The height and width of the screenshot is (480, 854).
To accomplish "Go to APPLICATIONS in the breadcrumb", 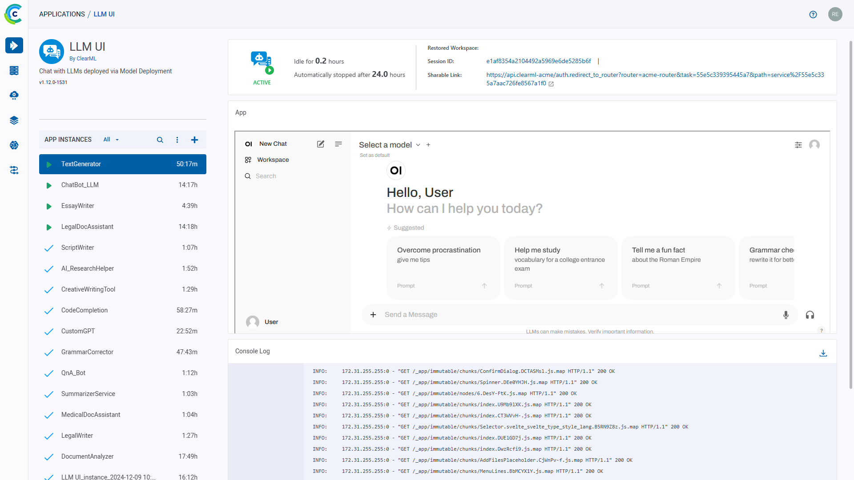I will (x=62, y=14).
